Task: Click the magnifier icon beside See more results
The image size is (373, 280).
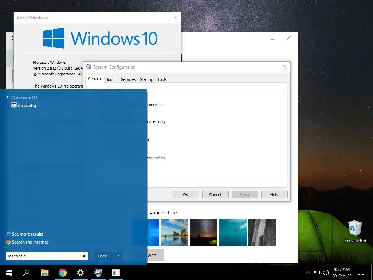Action: pyautogui.click(x=8, y=234)
